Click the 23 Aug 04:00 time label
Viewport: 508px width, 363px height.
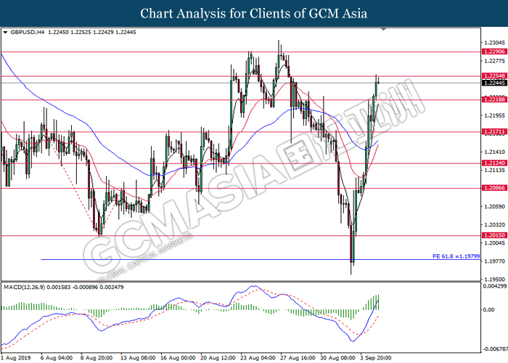pyautogui.click(x=258, y=358)
